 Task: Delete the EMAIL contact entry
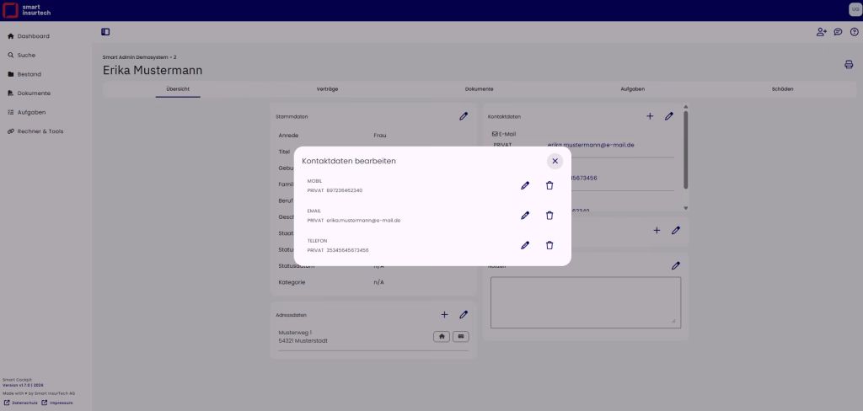pyautogui.click(x=549, y=216)
